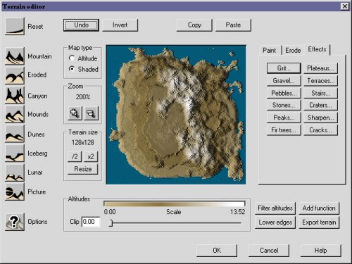352x264 pixels.
Task: Apply the Terraces effect
Action: (320, 81)
